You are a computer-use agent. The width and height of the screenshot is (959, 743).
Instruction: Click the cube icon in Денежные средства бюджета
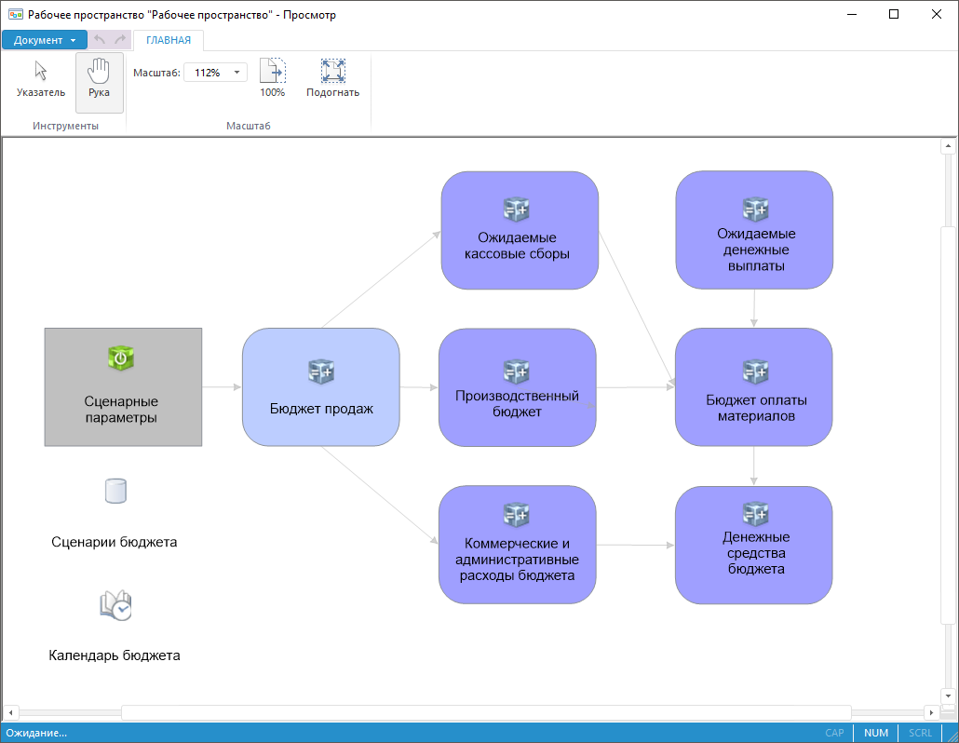click(755, 514)
